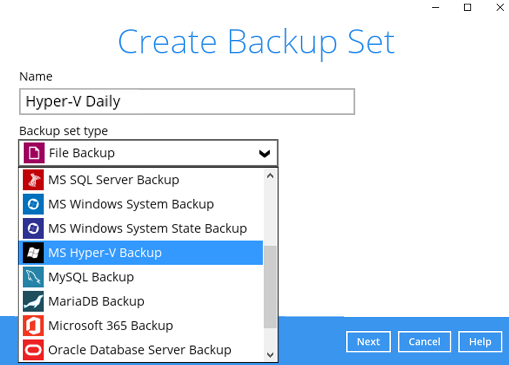Click the Next button
The width and height of the screenshot is (509, 365).
368,341
